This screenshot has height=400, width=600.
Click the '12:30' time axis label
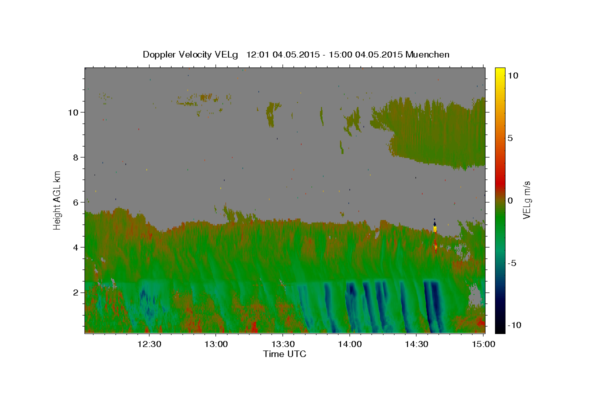pyautogui.click(x=149, y=344)
